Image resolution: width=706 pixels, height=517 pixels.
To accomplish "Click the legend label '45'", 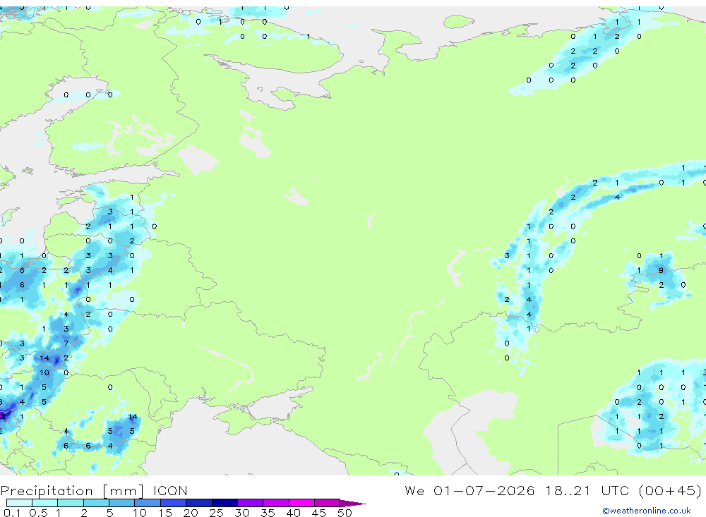I will (319, 513).
